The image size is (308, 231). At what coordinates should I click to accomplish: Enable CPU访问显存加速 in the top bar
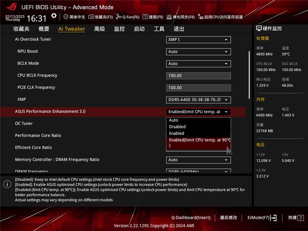(x=216, y=17)
